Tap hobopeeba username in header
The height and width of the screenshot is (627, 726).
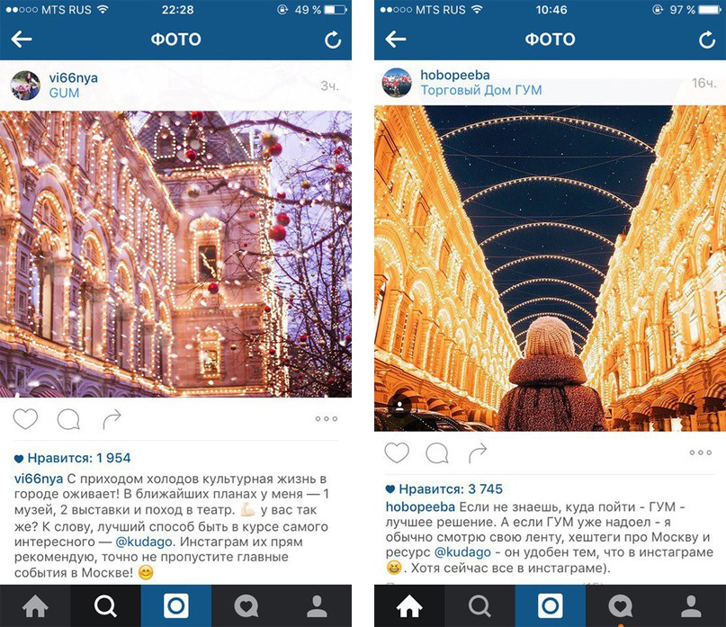(x=454, y=75)
